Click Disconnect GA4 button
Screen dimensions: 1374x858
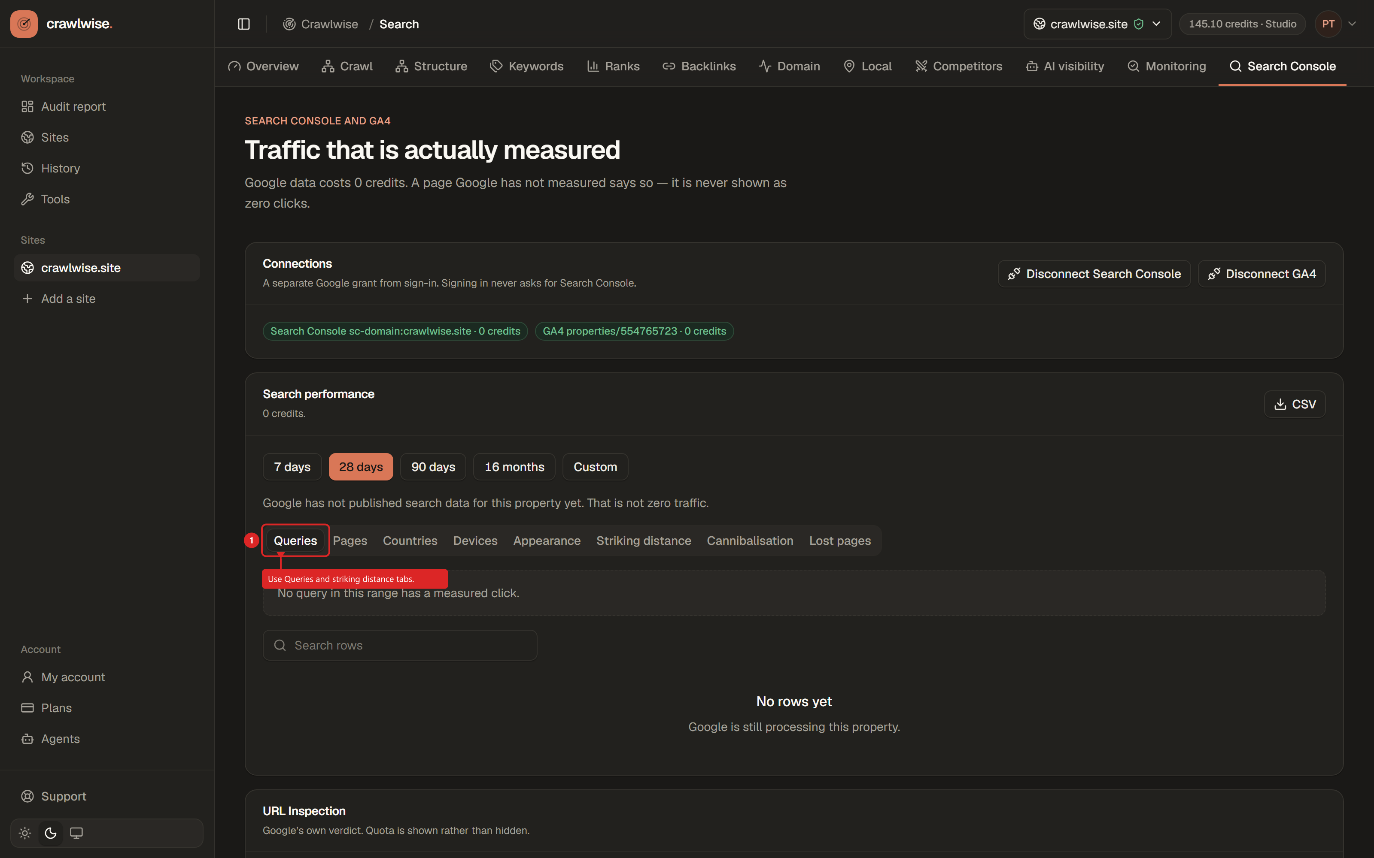[x=1262, y=274]
